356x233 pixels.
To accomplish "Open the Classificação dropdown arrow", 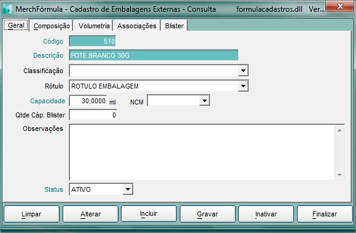I will click(x=243, y=71).
